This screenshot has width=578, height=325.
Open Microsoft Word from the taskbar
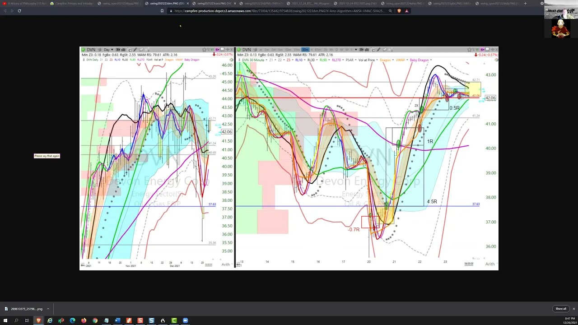click(x=117, y=320)
